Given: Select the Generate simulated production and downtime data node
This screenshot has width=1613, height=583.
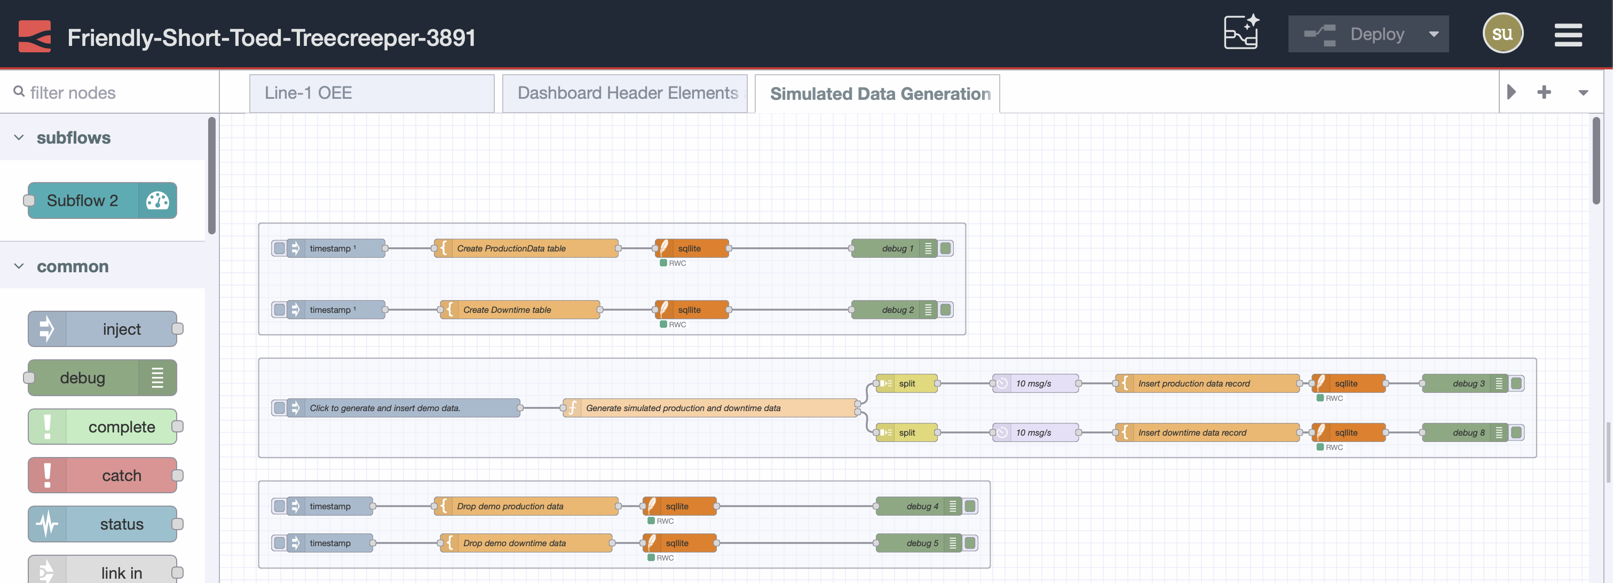Looking at the screenshot, I should (x=710, y=408).
